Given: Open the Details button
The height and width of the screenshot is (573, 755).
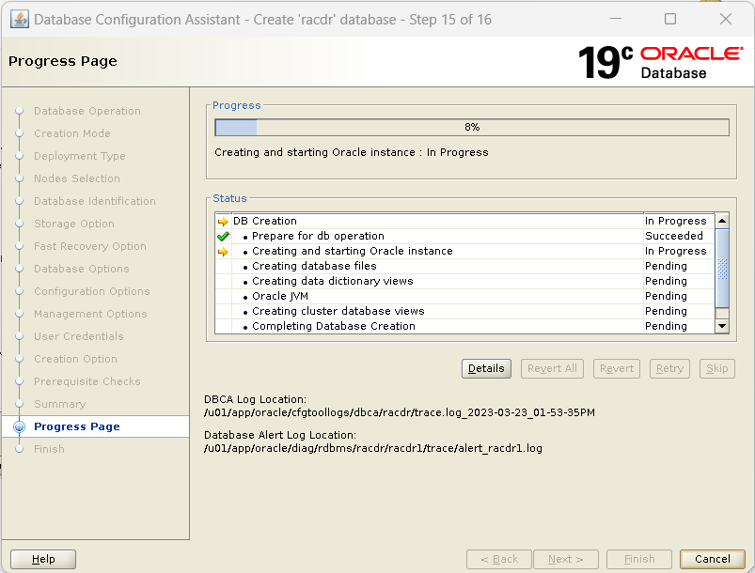Looking at the screenshot, I should tap(486, 368).
